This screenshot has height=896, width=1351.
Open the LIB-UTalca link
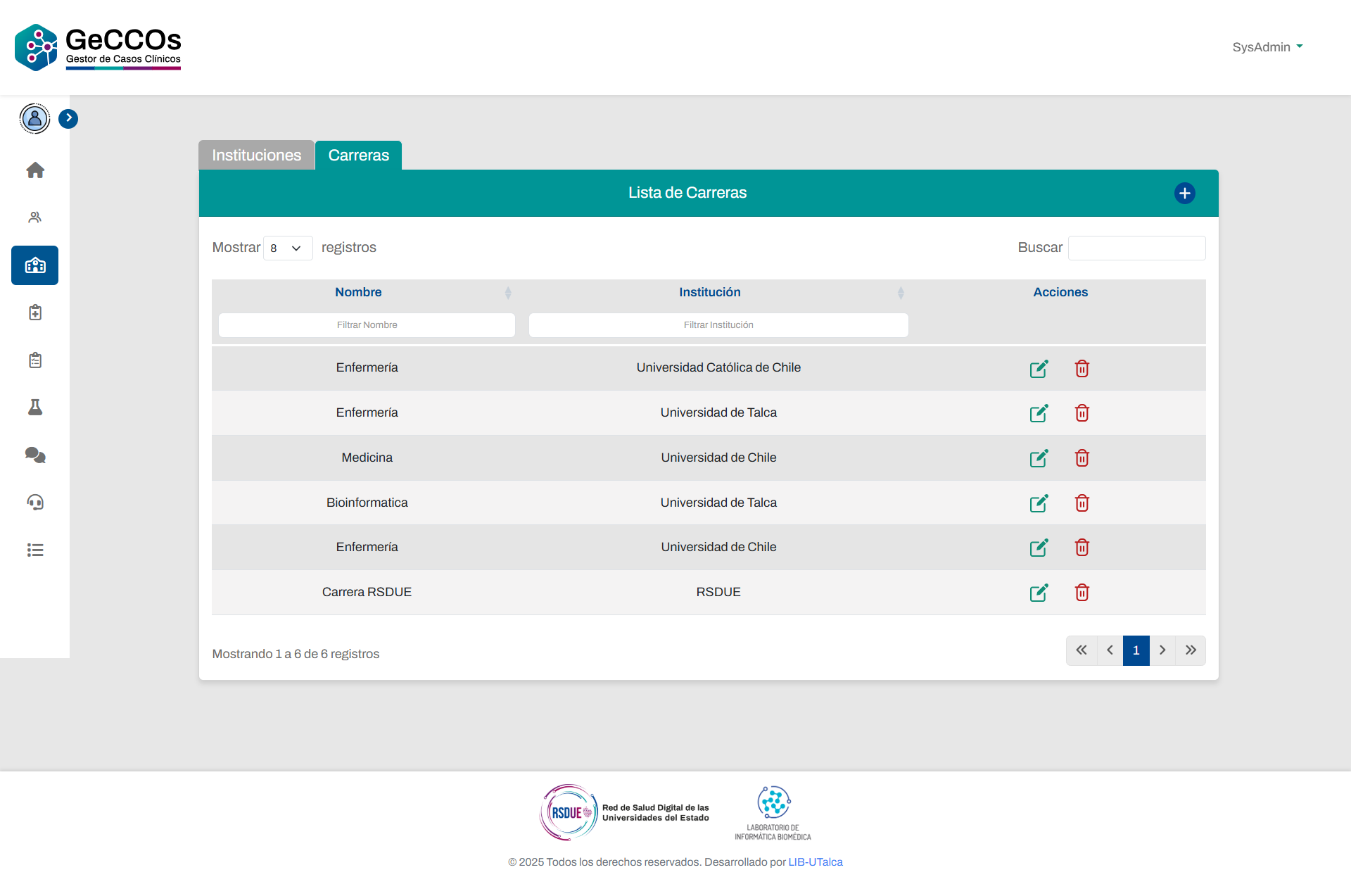click(x=815, y=862)
